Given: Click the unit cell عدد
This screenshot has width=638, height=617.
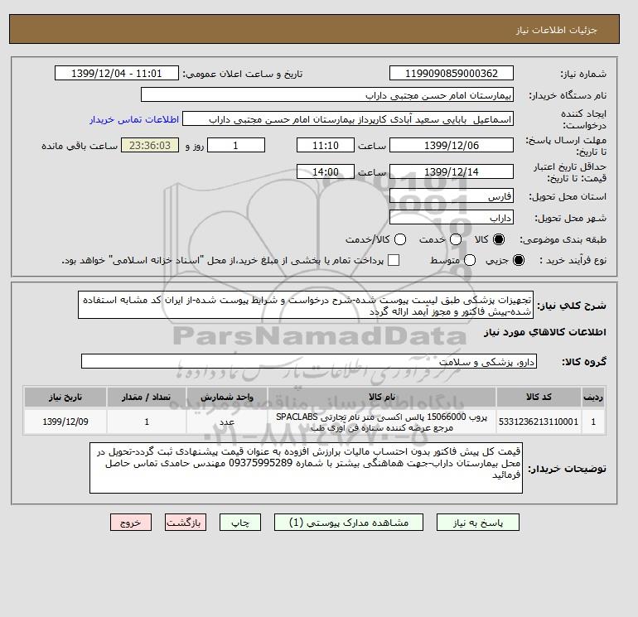Looking at the screenshot, I should point(227,422).
